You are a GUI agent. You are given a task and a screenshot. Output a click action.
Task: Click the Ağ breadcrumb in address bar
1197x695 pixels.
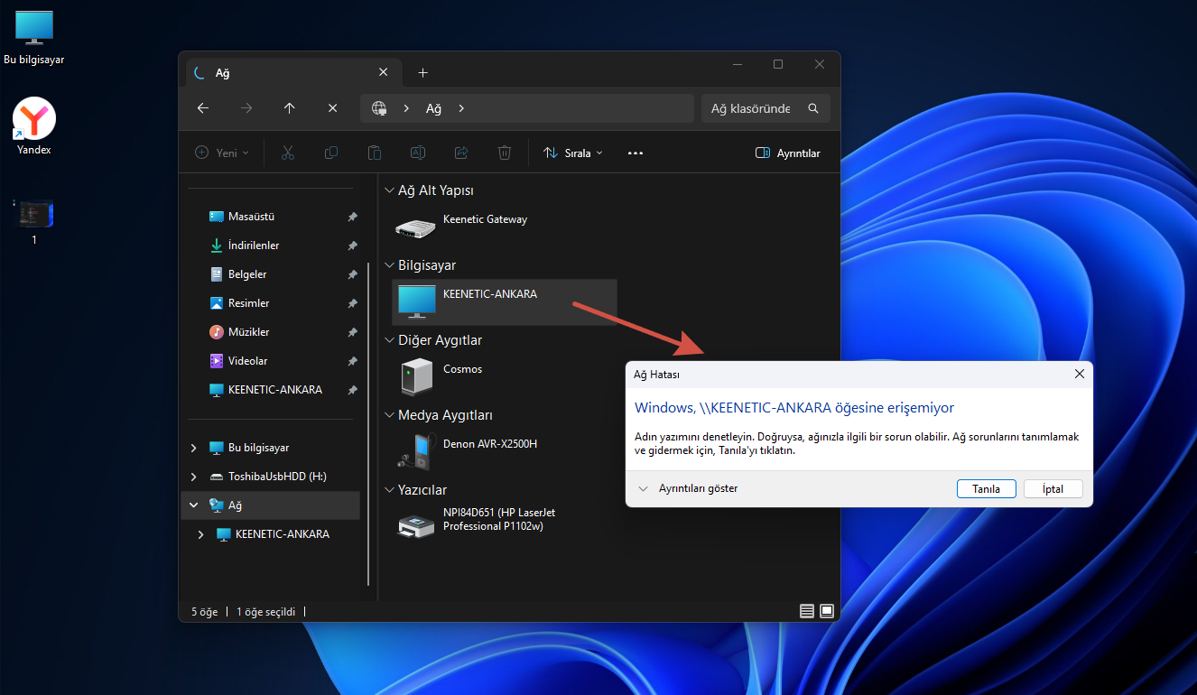pos(433,108)
